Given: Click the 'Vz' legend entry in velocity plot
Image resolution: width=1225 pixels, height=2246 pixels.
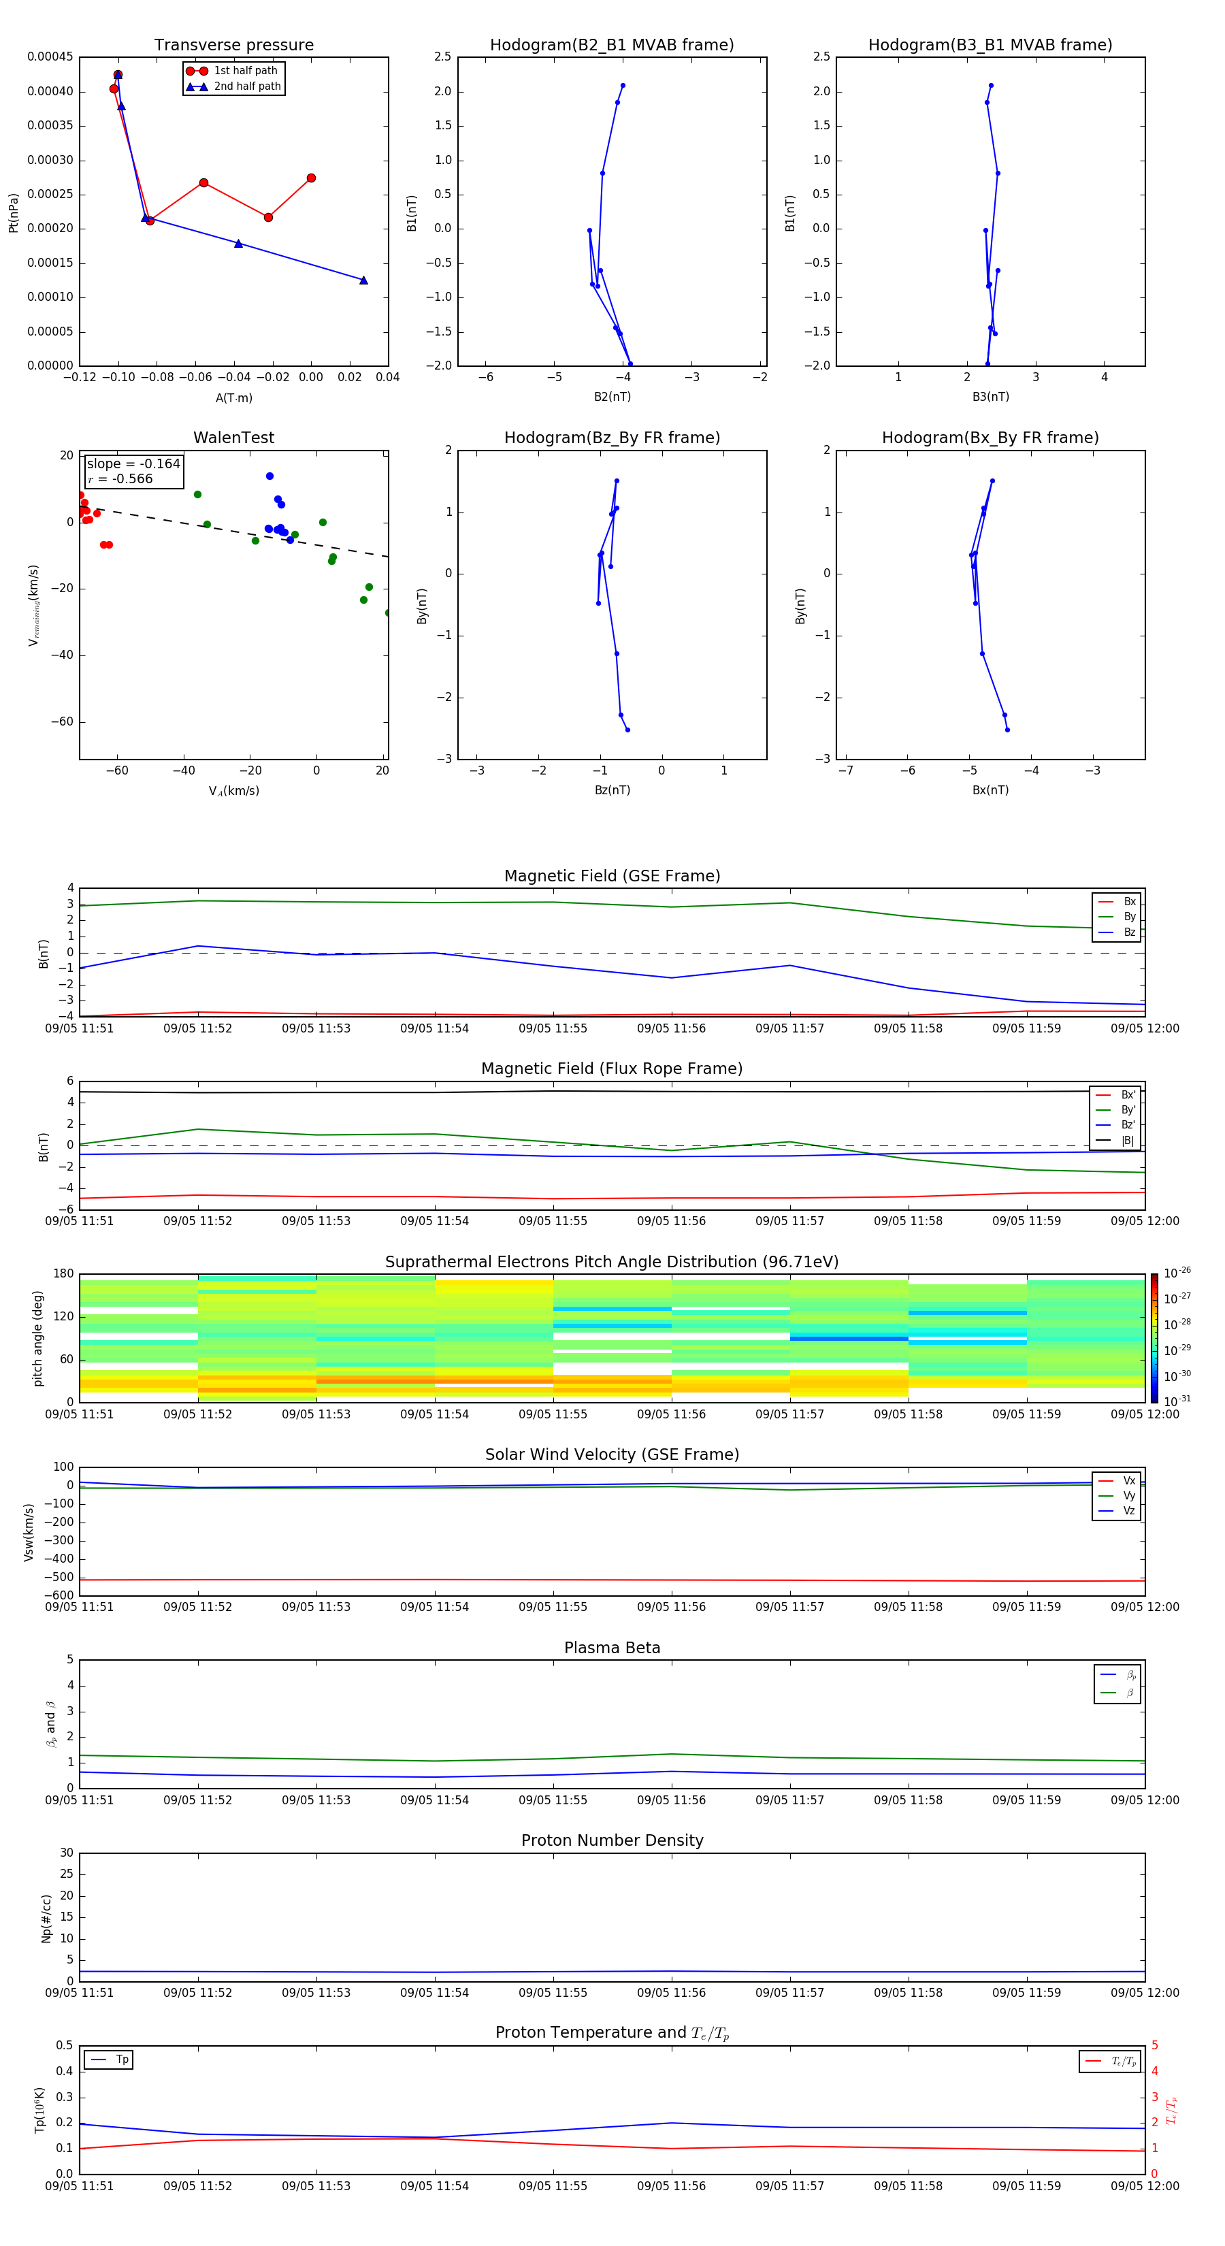Looking at the screenshot, I should [1117, 1511].
